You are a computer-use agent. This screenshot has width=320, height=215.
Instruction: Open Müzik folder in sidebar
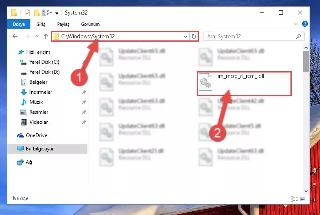point(36,102)
